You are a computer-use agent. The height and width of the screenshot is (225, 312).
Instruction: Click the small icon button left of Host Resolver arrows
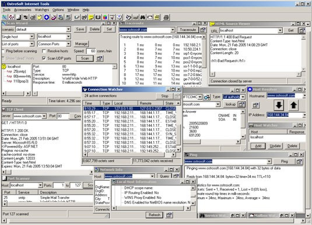255,105
